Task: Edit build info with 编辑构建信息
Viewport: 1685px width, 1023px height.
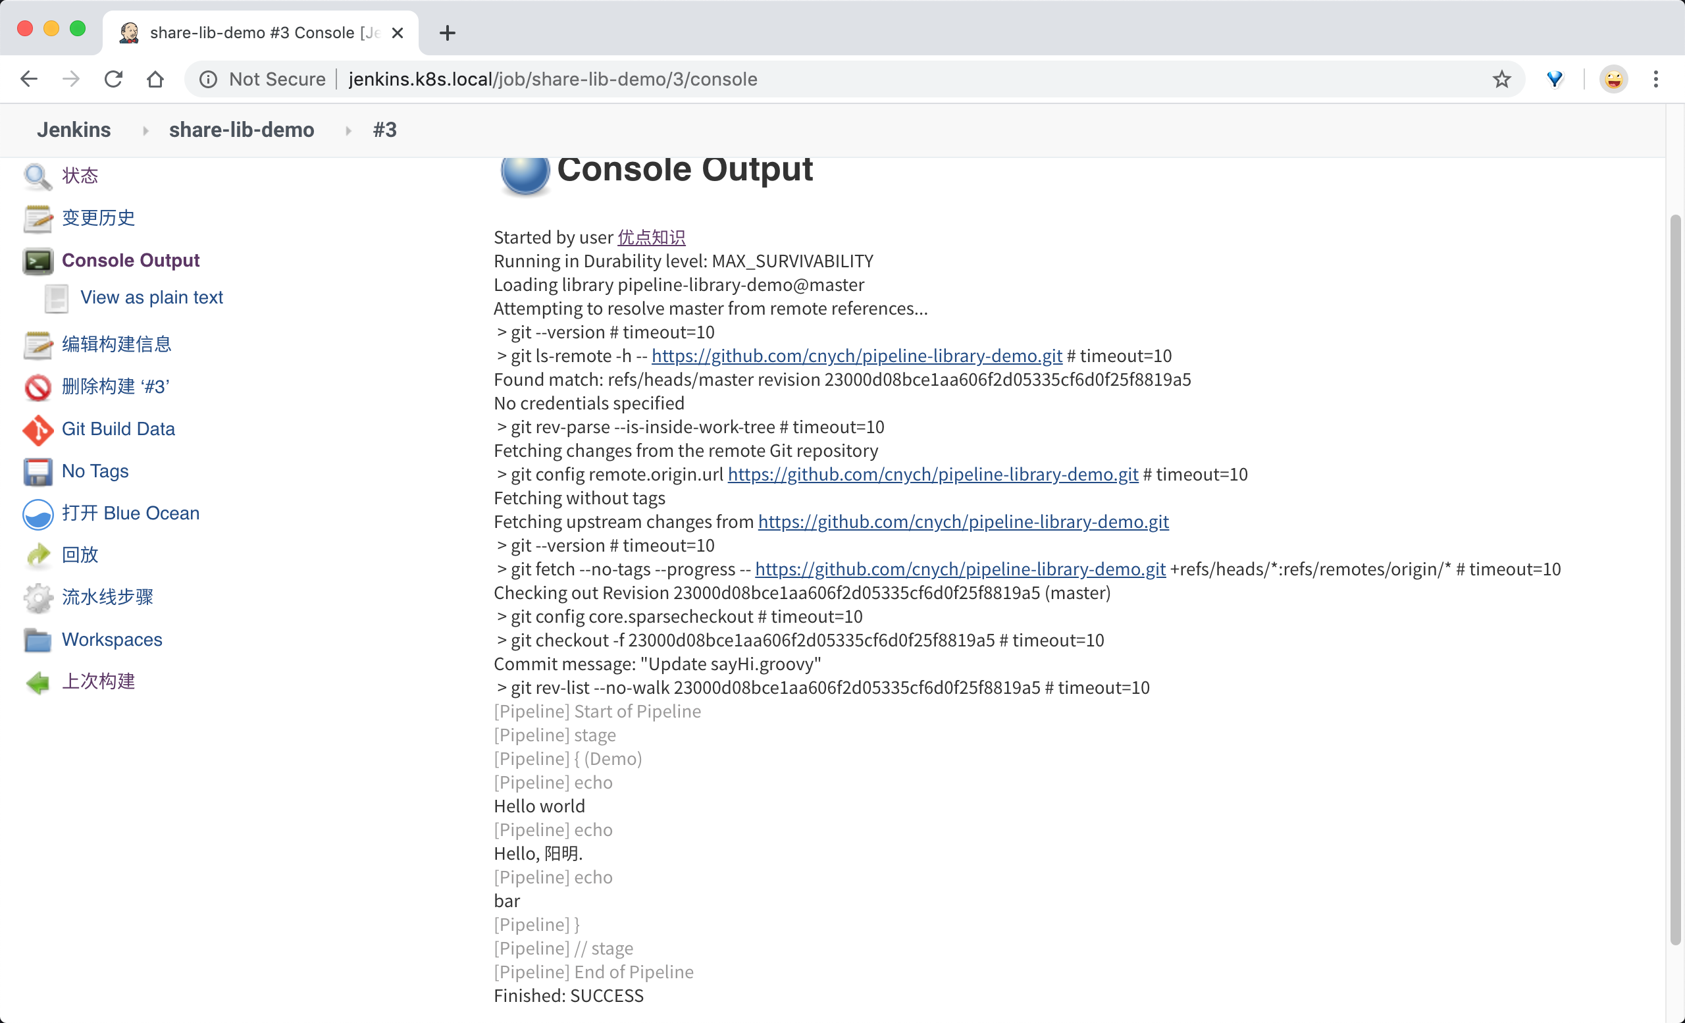Action: (x=117, y=344)
